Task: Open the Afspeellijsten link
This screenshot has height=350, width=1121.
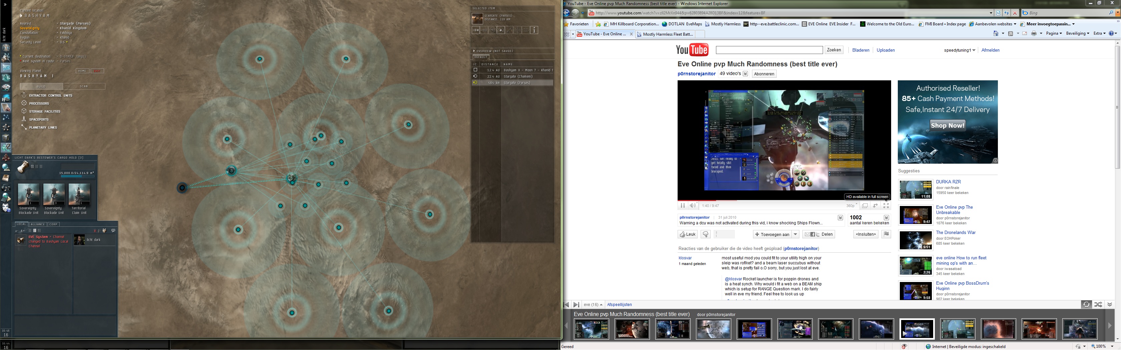Action: [x=619, y=305]
